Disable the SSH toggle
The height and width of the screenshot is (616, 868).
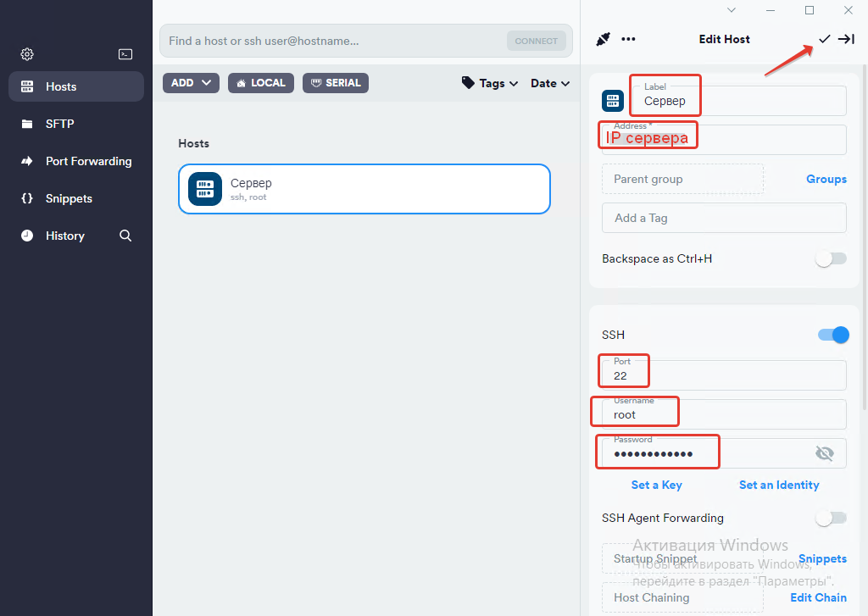tap(832, 335)
